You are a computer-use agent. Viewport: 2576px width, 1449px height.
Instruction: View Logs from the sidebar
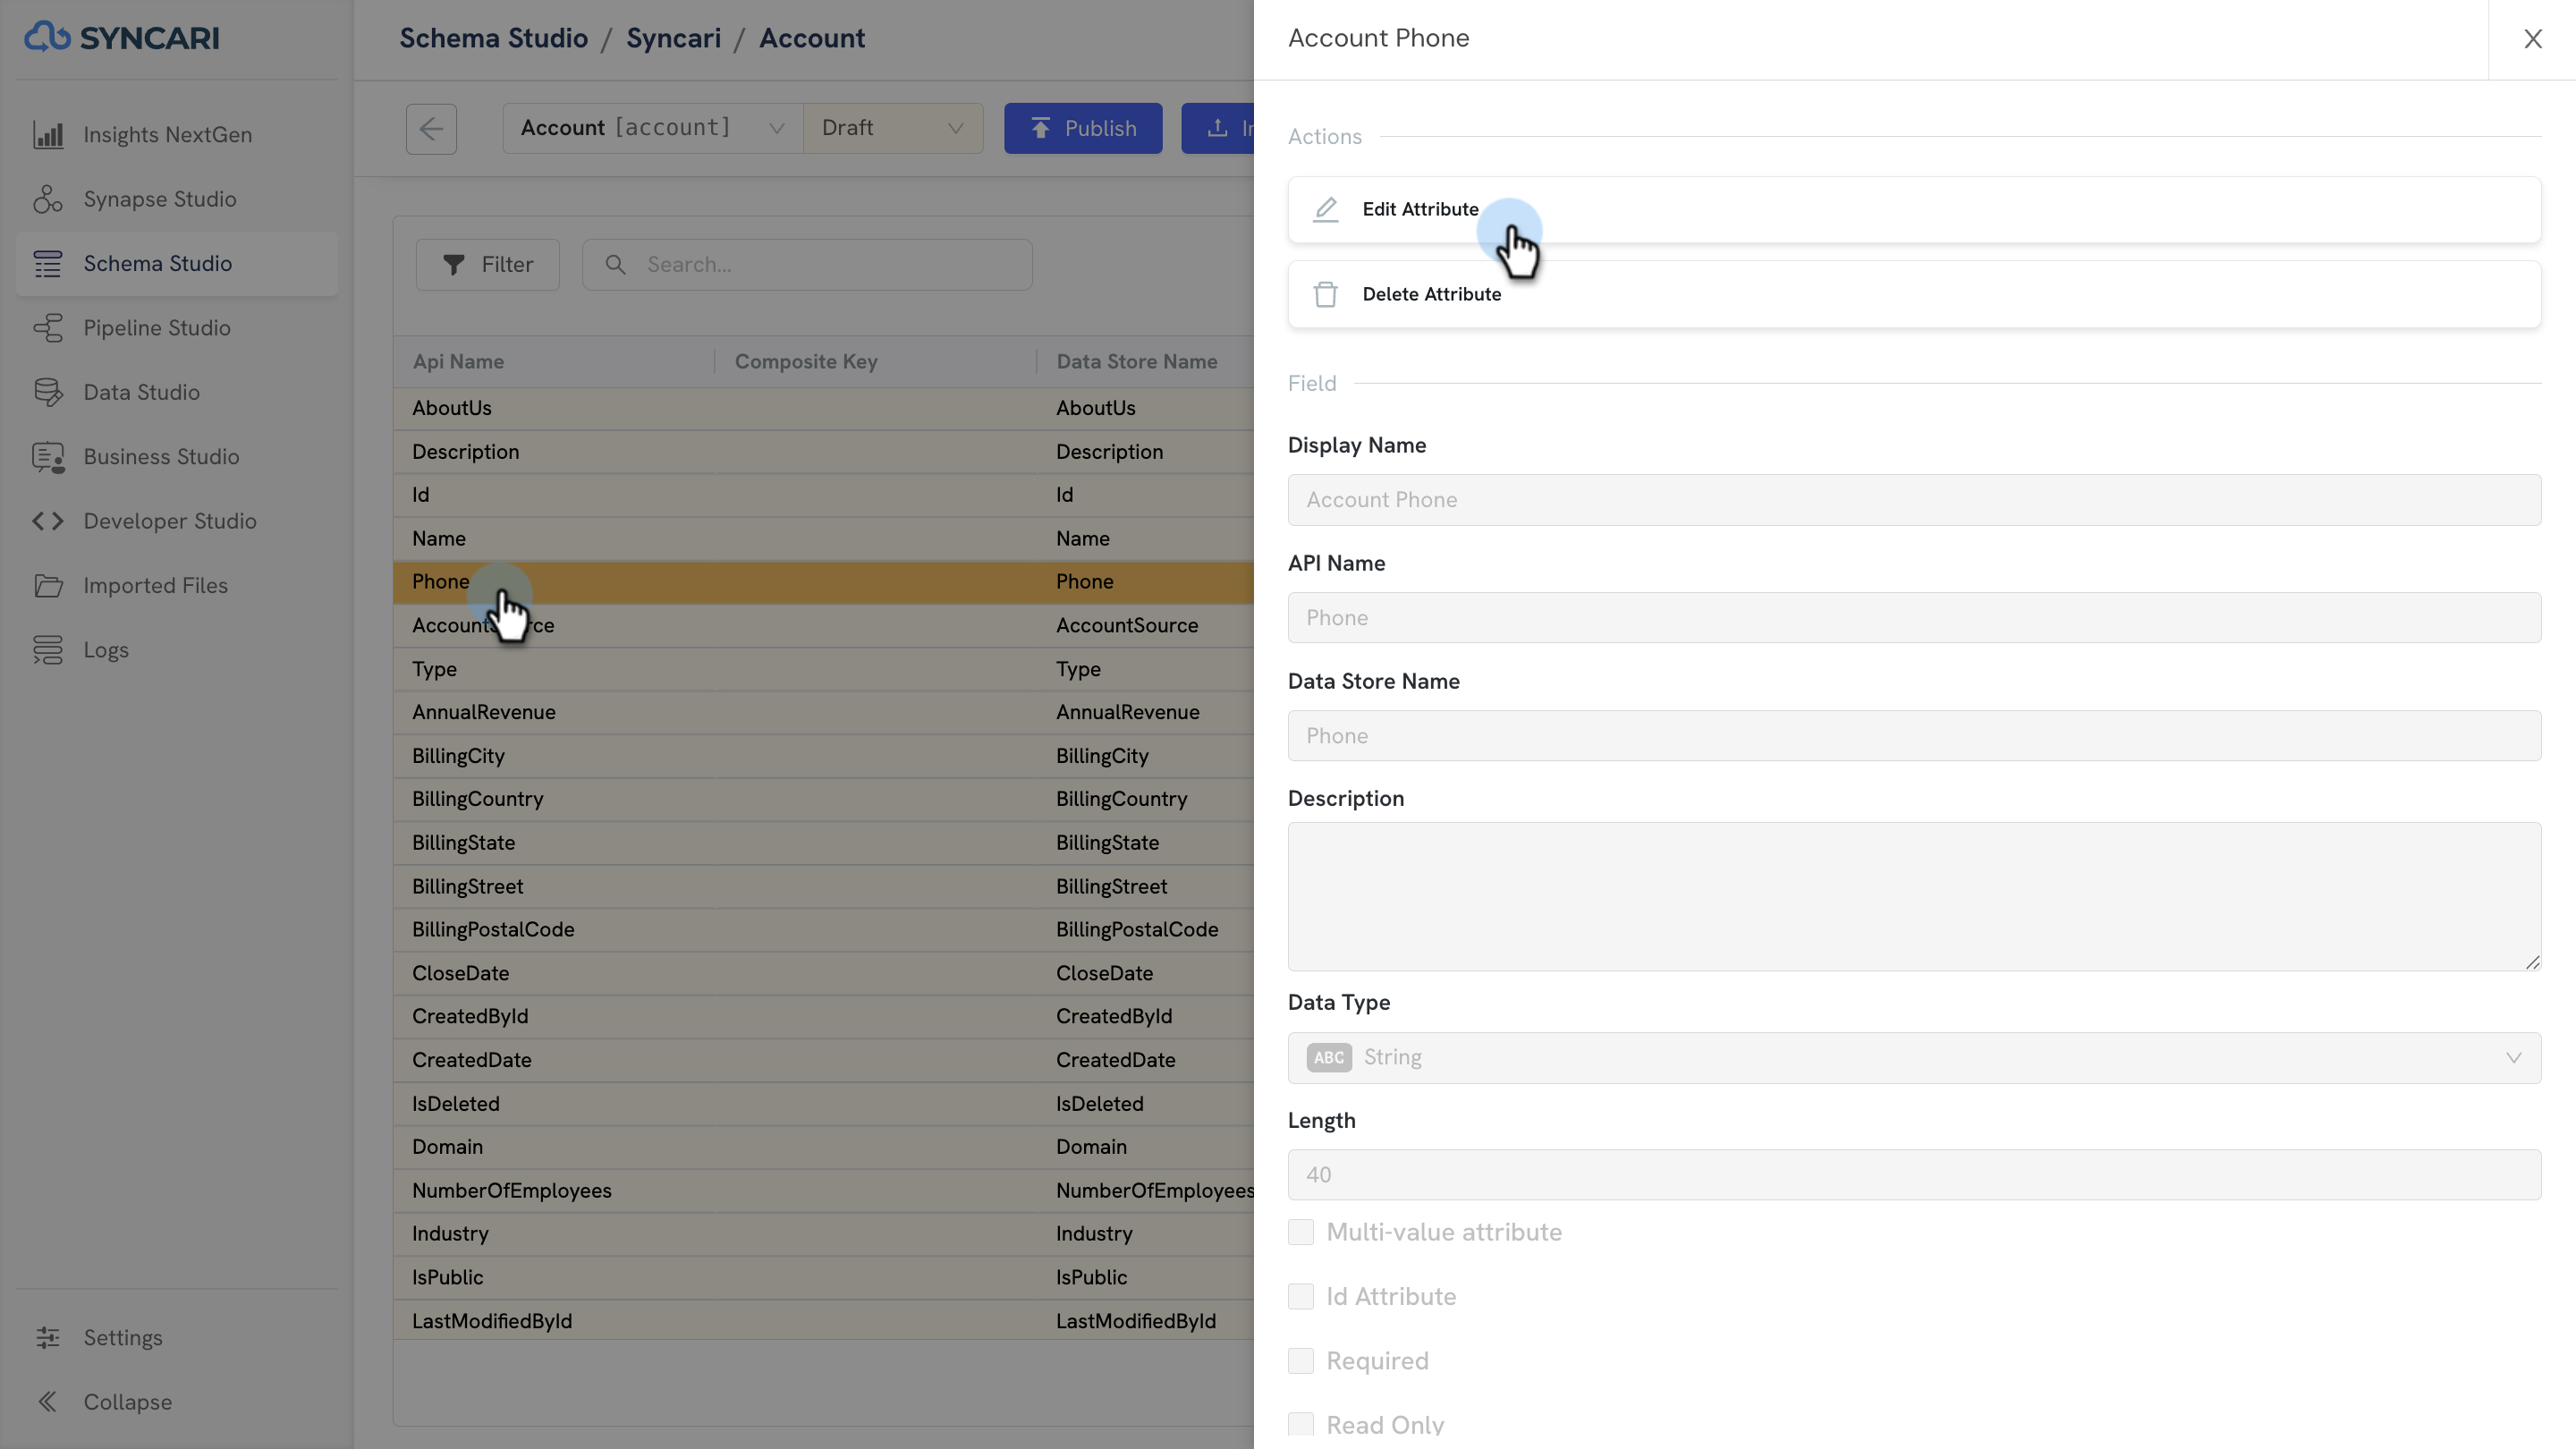point(176,650)
